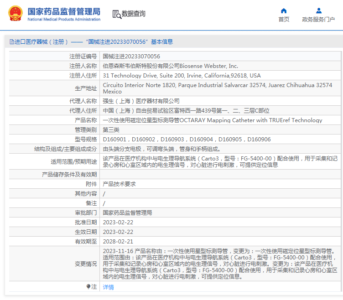This screenshot has width=343, height=300.
Task: Click the 产品名称 label
Action: [86, 120]
